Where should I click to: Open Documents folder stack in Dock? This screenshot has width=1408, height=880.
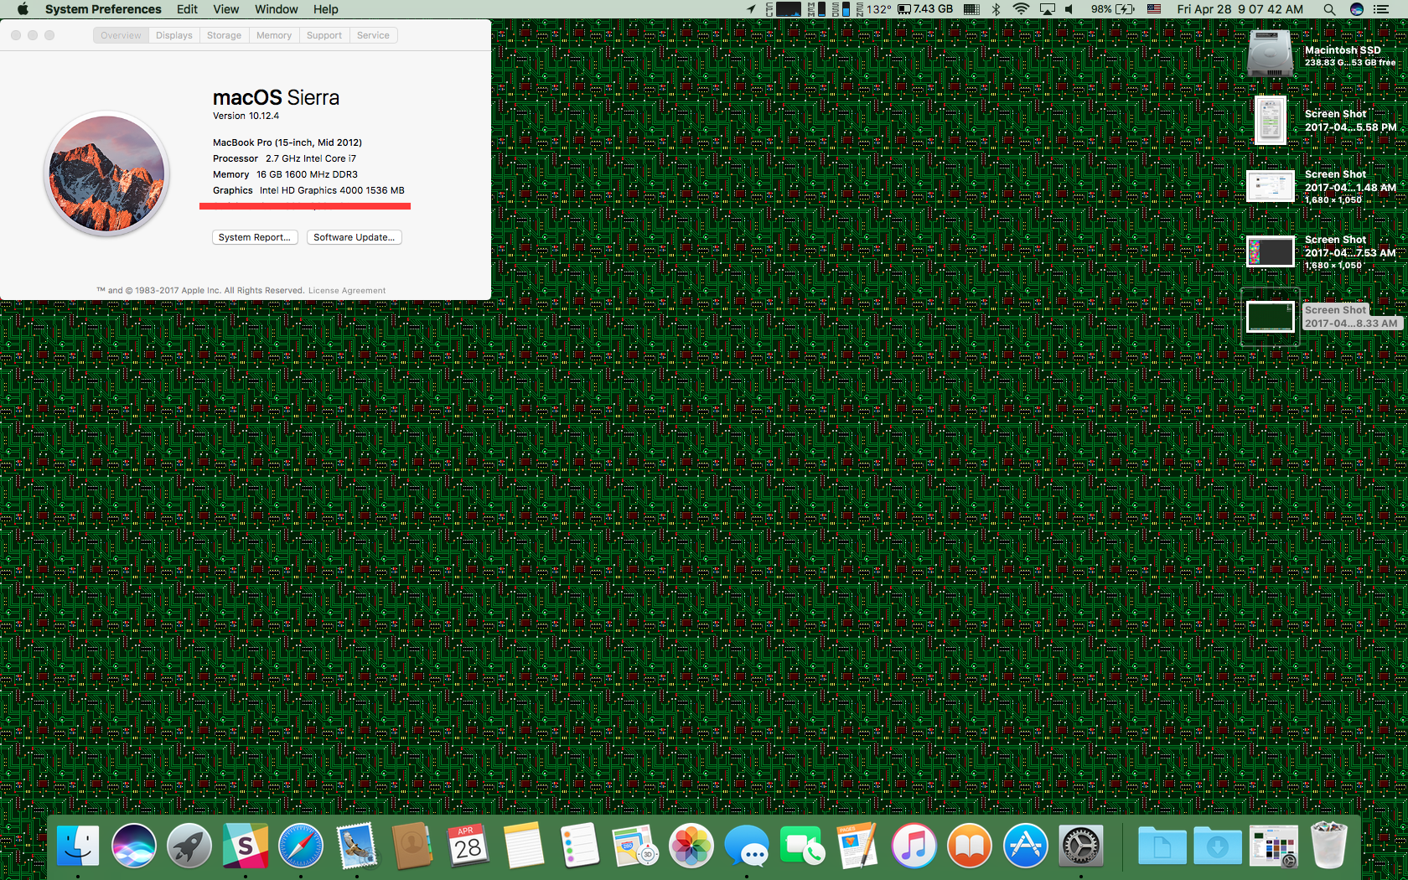click(x=1162, y=845)
